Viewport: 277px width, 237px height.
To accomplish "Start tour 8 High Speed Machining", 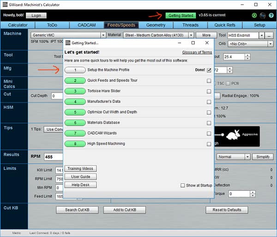I will [75, 144].
